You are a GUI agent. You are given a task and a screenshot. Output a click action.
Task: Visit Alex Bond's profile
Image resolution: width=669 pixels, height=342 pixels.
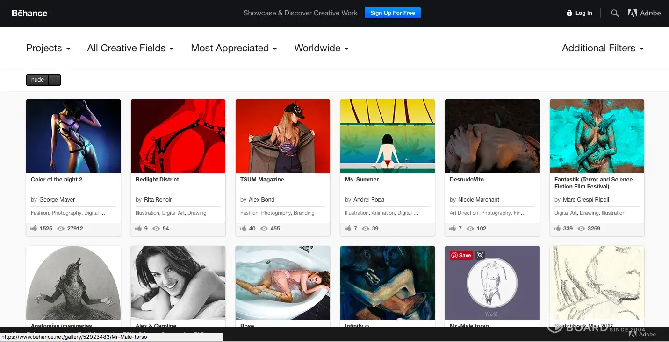point(261,200)
